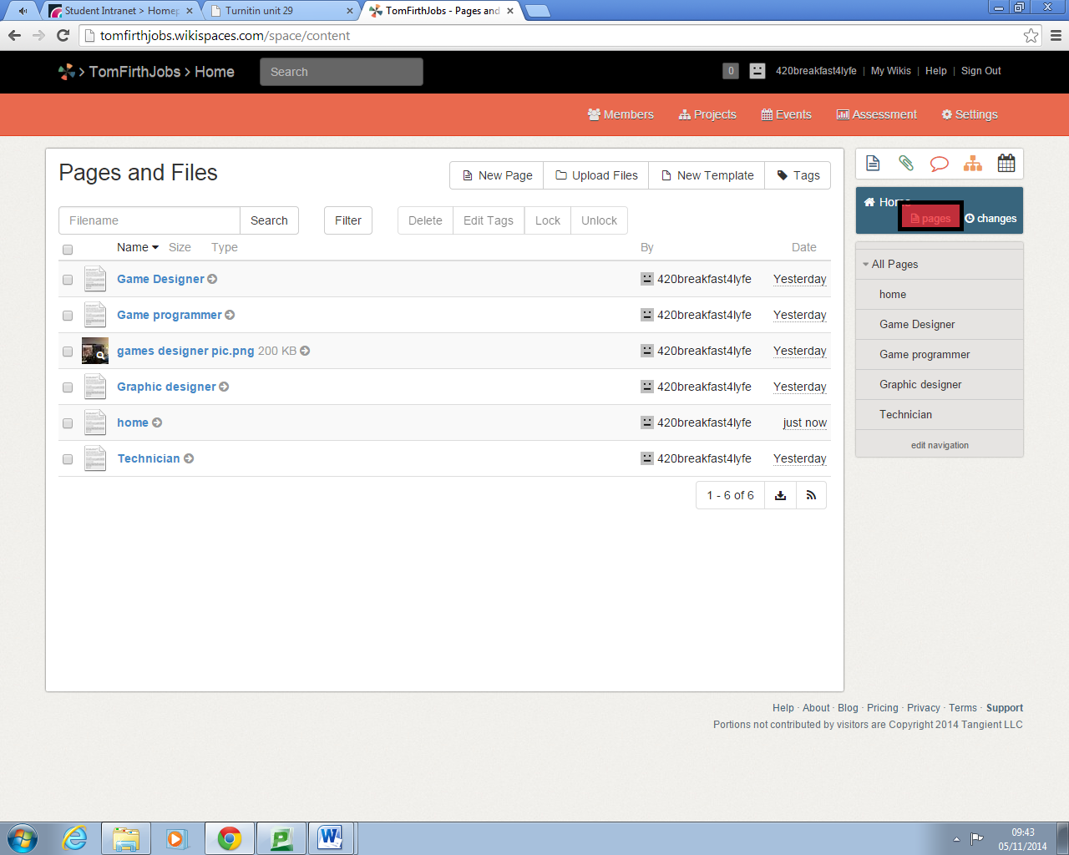Check the box for games designer pic.png
1069x855 pixels.
[68, 352]
